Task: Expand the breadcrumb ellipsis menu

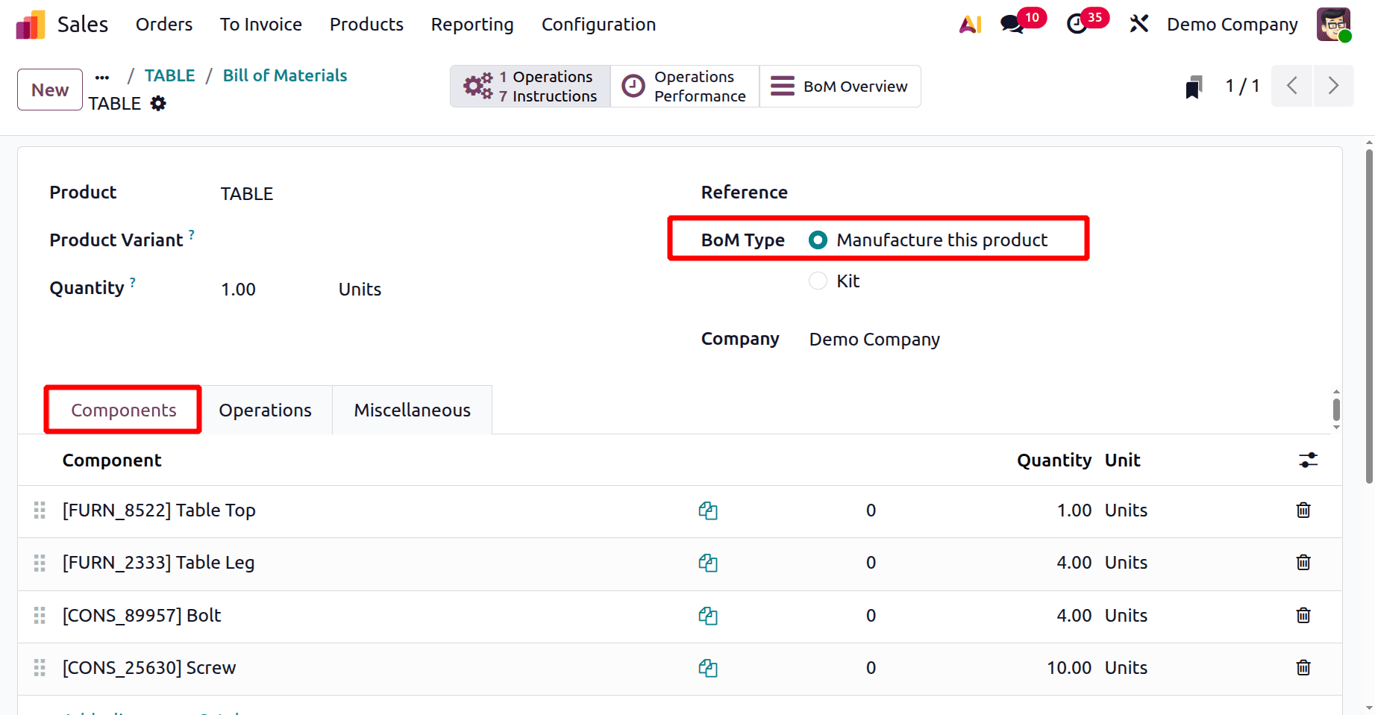Action: tap(102, 76)
